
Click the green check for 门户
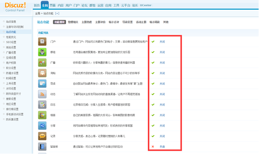(x=153, y=41)
